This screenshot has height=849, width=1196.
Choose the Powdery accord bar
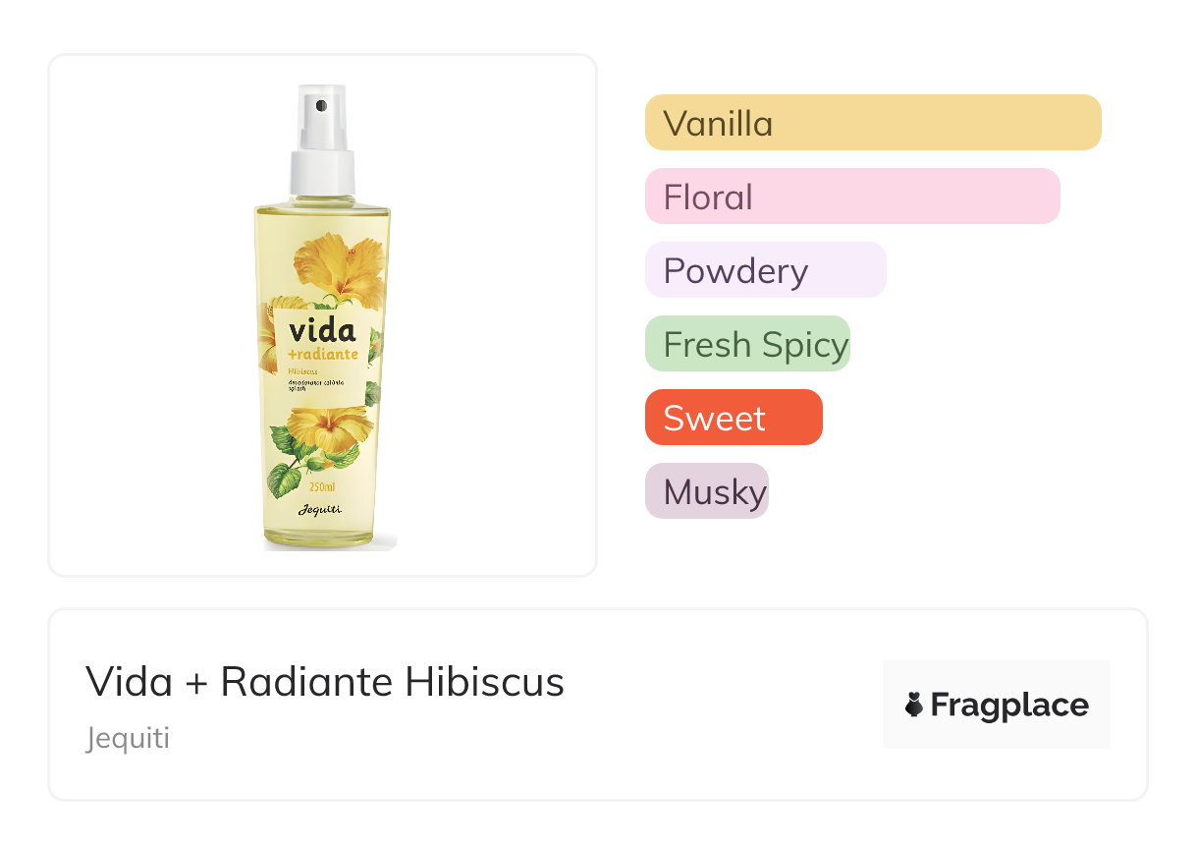765,270
